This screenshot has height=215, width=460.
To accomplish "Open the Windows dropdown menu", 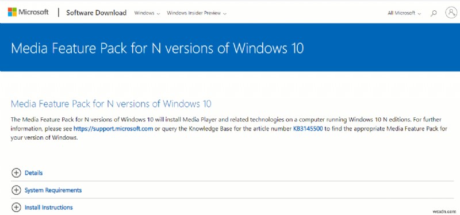I will (x=147, y=13).
